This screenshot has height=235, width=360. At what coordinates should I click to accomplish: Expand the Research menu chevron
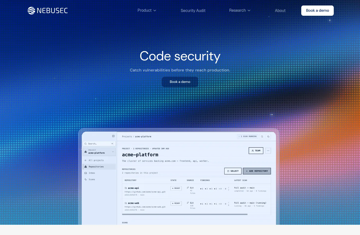tap(249, 10)
